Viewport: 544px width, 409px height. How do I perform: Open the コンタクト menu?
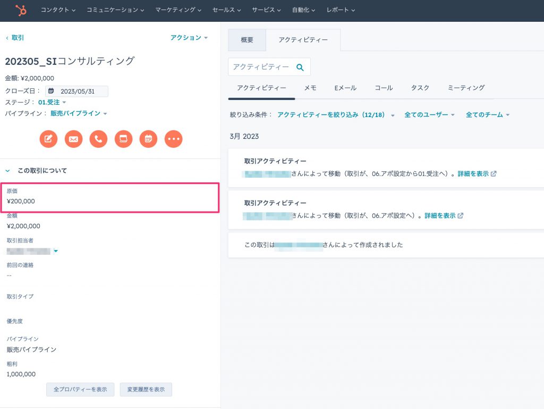[x=58, y=10]
